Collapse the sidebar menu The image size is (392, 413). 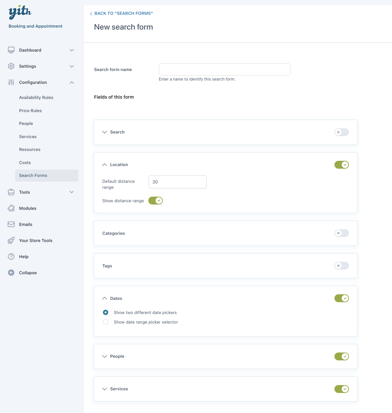click(28, 273)
